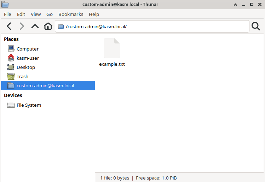This screenshot has width=265, height=182.
Task: Click the window menu icon in titlebar
Action: point(5,5)
